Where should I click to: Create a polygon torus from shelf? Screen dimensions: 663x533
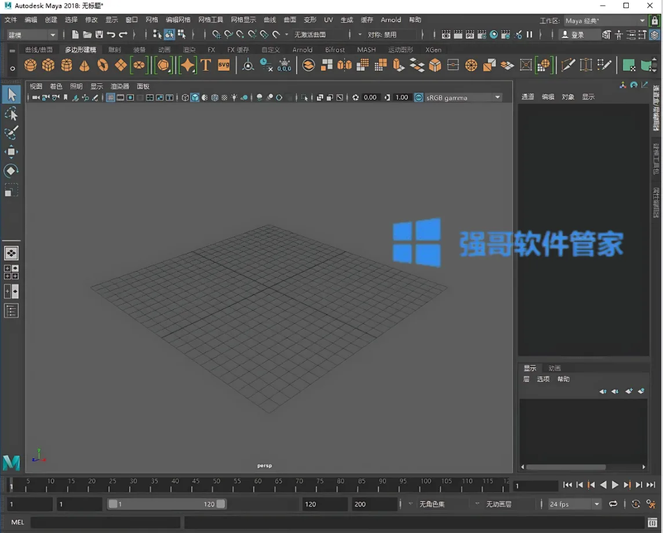coord(103,65)
